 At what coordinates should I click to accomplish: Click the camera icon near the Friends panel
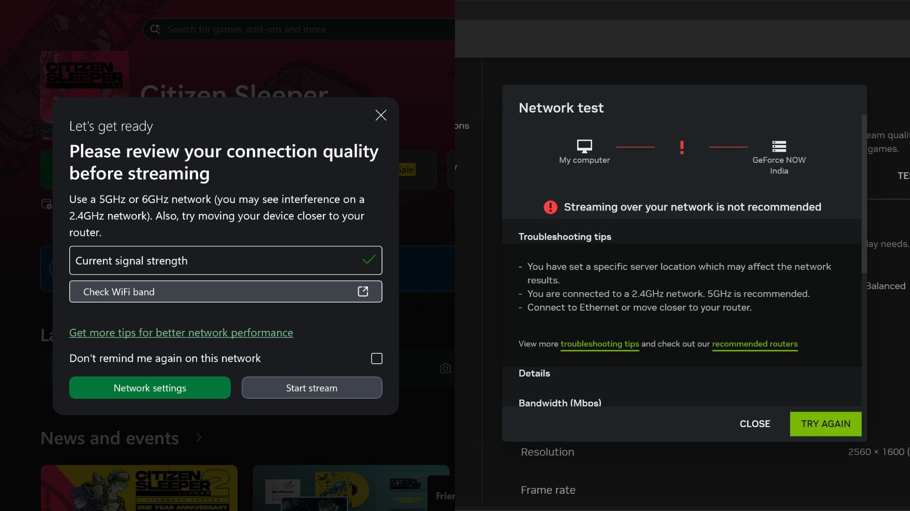tap(446, 368)
